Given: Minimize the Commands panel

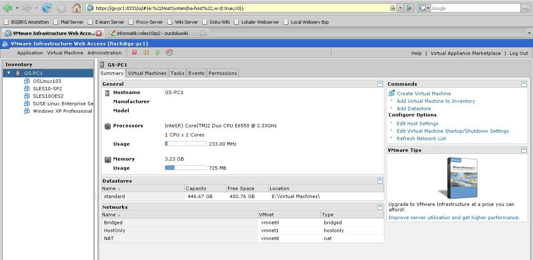Looking at the screenshot, I should [x=524, y=84].
